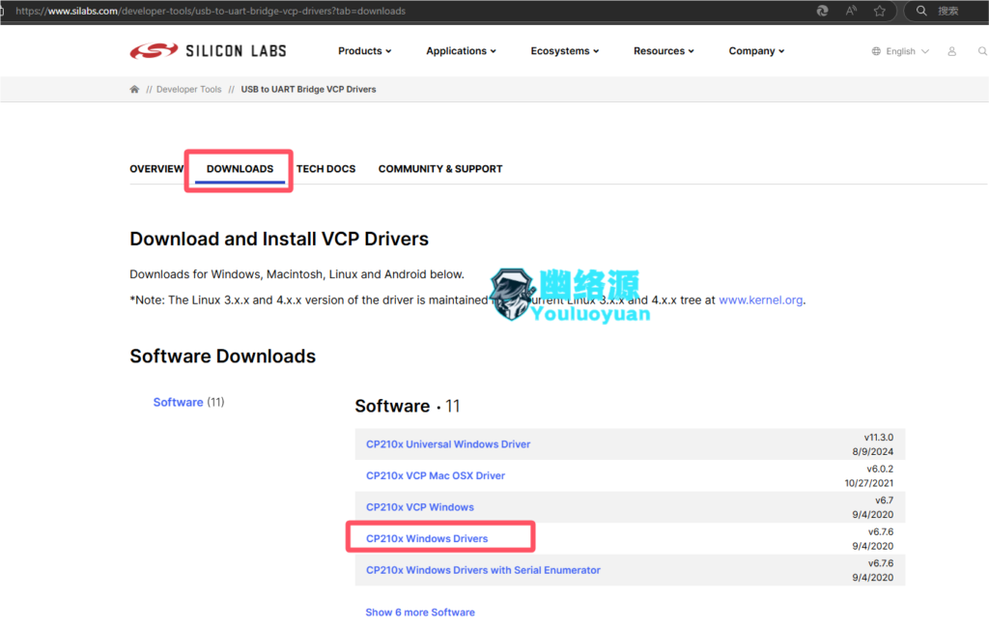Click the browser address bar URL
Viewport: 989px width, 628px height.
[x=211, y=11]
